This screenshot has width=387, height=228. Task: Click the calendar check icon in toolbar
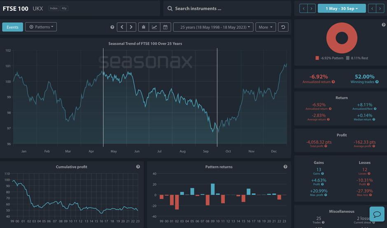166,27
